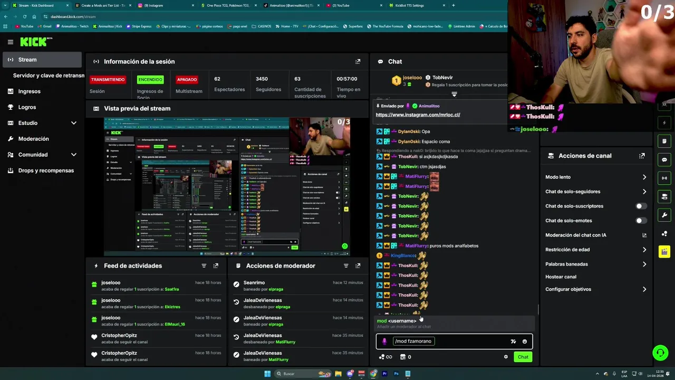Screen dimensions: 675x380
Task: Open Modo lento options arrow
Action: [x=644, y=177]
